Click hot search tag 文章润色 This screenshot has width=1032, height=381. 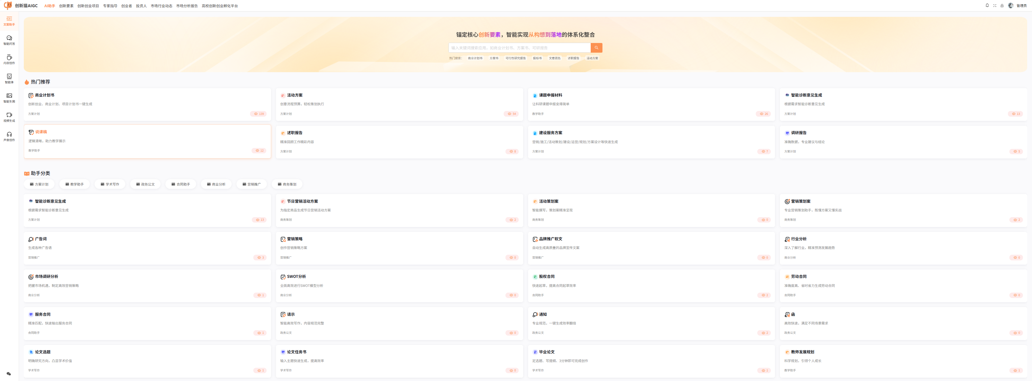point(555,58)
